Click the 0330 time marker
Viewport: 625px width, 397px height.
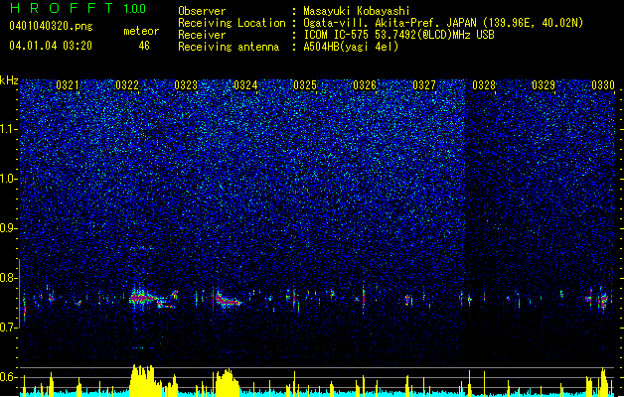pos(603,85)
